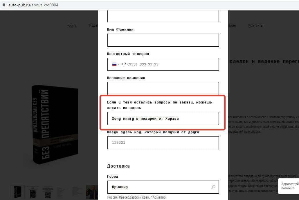The height and width of the screenshot is (200, 299).
Task: Click the Контактный телефон label
Action: click(x=128, y=54)
